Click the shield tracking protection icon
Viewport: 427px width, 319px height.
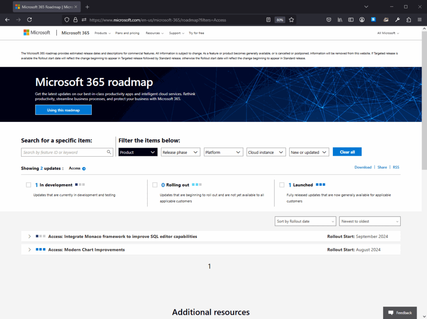coord(67,20)
